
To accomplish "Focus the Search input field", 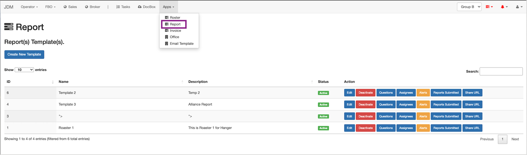I will 501,71.
